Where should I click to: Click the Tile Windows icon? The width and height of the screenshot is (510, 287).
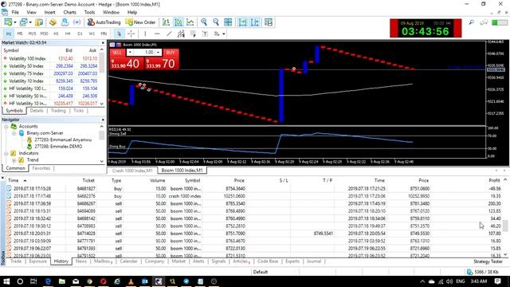[228, 22]
